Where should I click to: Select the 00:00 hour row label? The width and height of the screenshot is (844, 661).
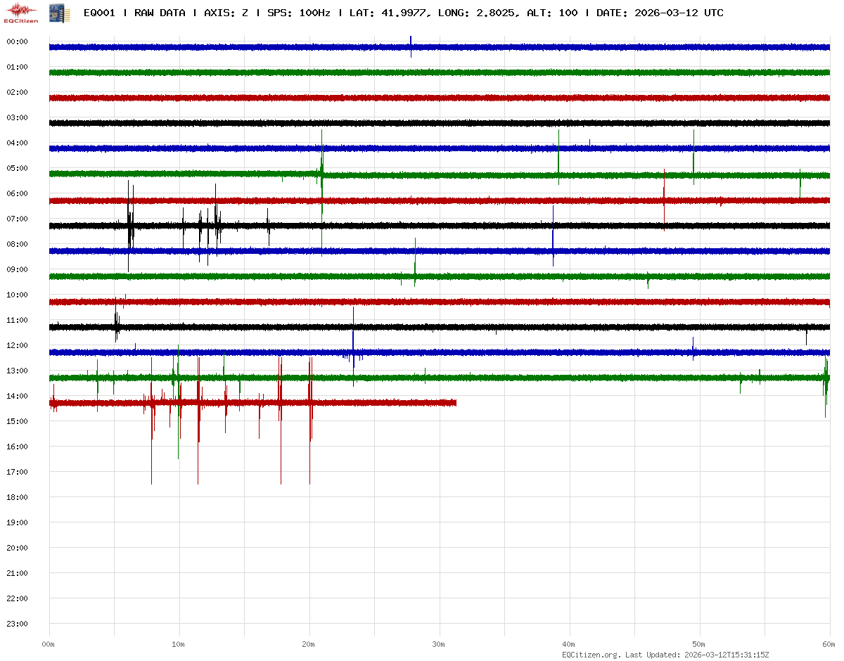(x=17, y=41)
